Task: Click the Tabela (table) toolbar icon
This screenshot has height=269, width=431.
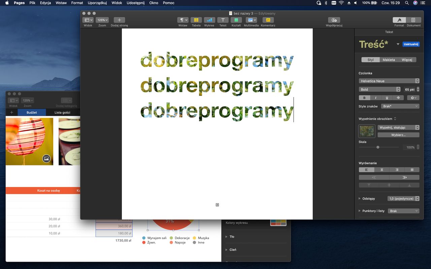Action: 196,20
